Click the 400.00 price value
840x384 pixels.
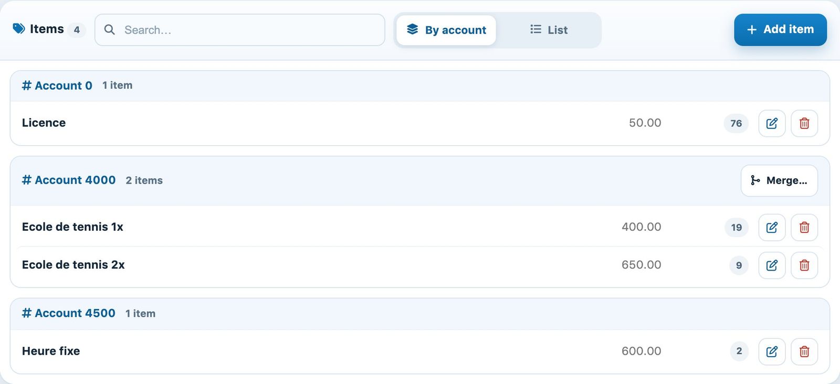pos(642,227)
